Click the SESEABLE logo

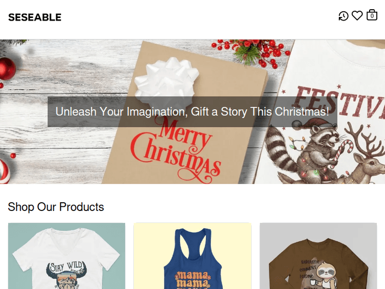[35, 17]
